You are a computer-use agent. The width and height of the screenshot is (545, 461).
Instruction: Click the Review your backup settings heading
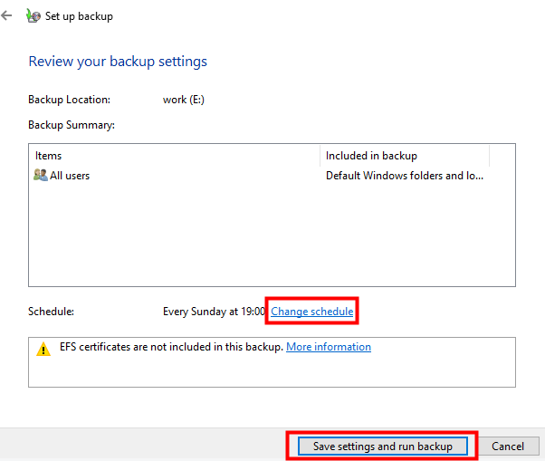[x=118, y=62]
